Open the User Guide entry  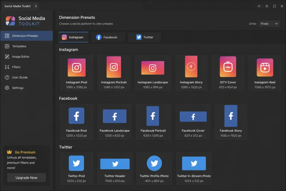(x=27, y=77)
